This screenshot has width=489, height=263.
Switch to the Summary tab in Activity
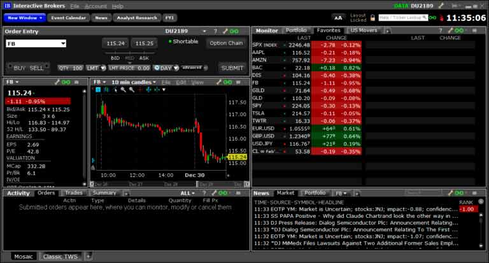tap(104, 193)
